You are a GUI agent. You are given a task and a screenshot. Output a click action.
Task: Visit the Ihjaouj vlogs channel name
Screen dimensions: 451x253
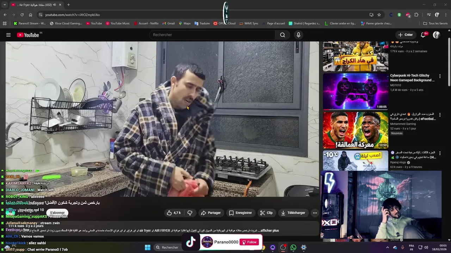tap(399, 162)
